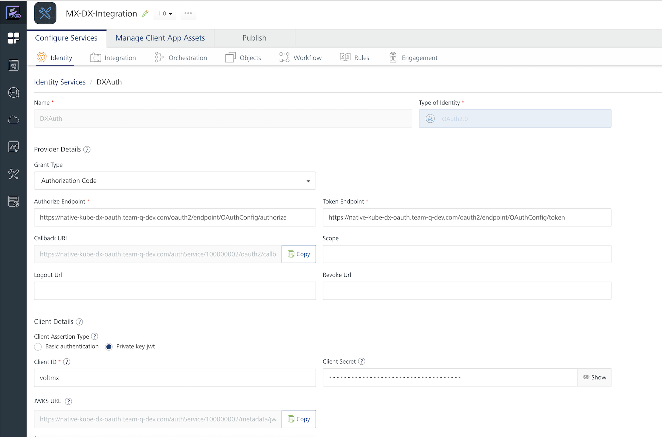Open the three-dots more options menu

[188, 13]
